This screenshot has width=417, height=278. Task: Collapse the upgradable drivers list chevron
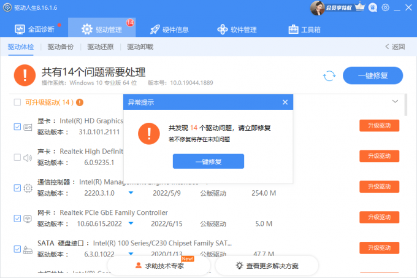point(395,101)
